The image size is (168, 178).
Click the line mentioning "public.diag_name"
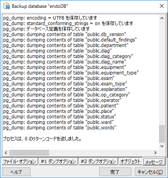(x=65, y=62)
